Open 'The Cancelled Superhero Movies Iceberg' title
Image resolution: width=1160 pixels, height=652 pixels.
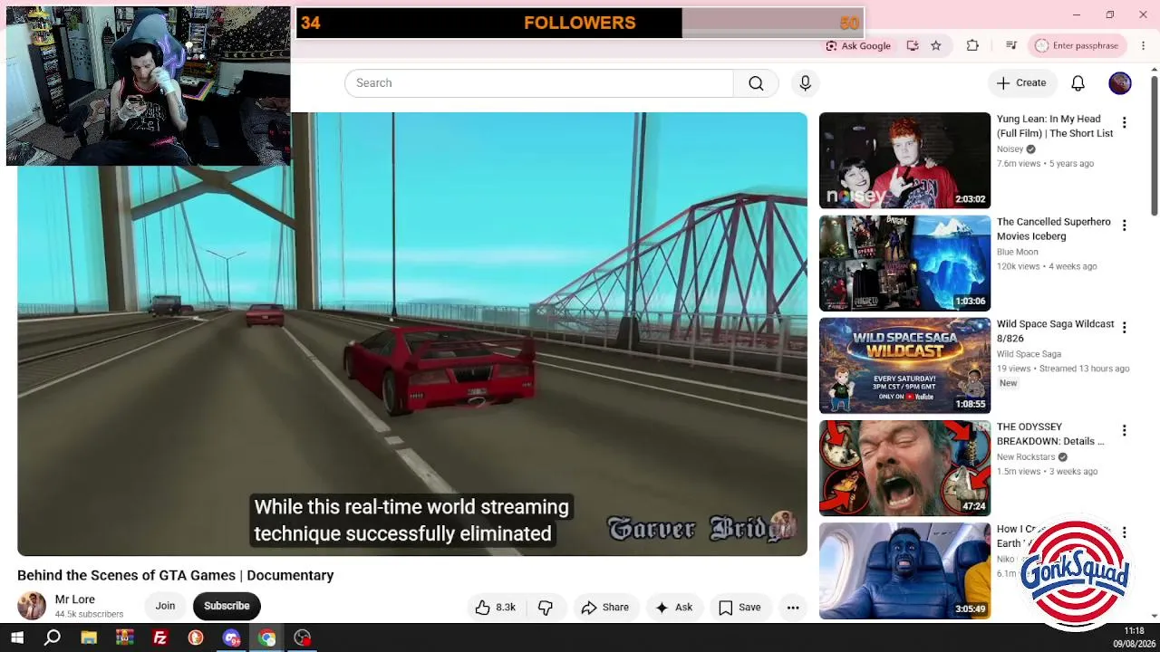1053,229
